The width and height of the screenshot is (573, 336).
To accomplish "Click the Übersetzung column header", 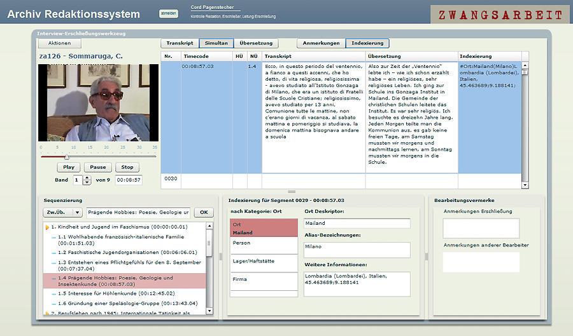I will click(x=412, y=56).
